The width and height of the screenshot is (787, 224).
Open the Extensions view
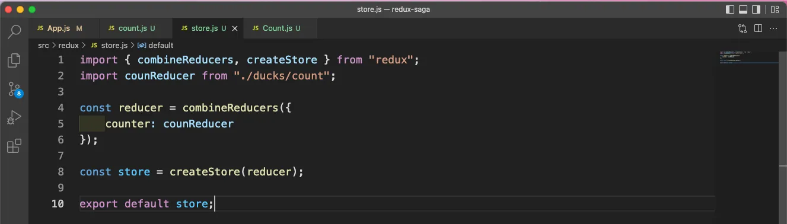[x=14, y=146]
